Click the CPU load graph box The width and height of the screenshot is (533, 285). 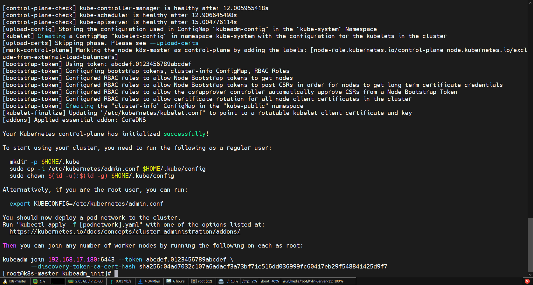pos(58,281)
